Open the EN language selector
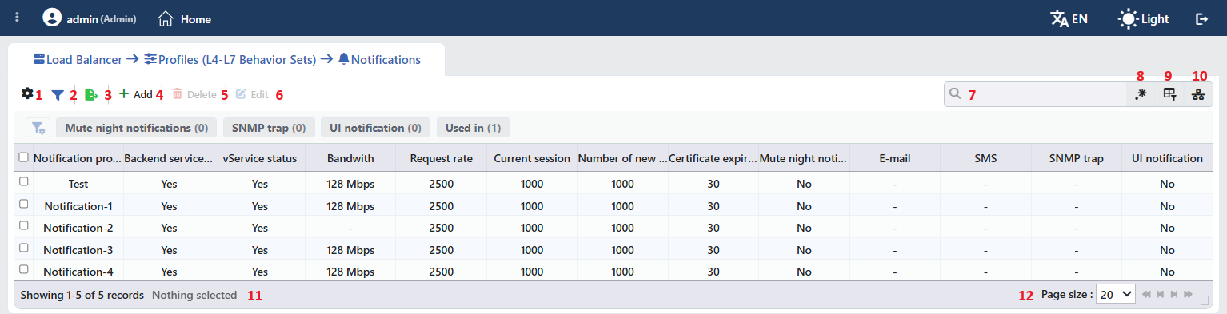Image resolution: width=1227 pixels, height=314 pixels. tap(1069, 18)
